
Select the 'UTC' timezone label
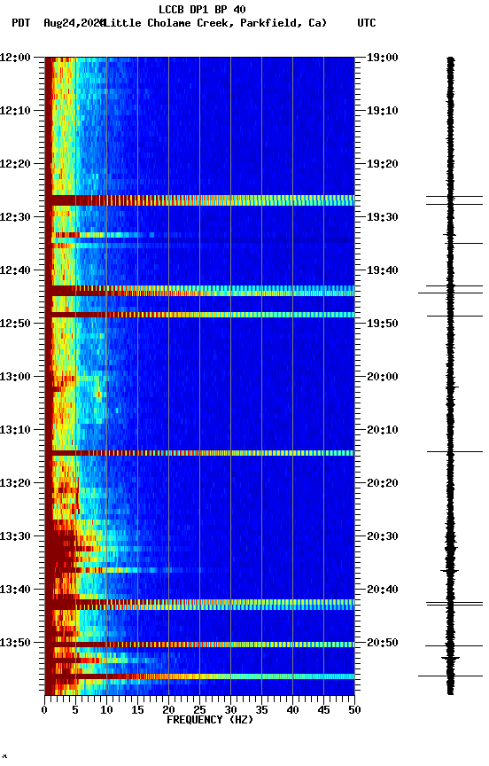pos(367,23)
